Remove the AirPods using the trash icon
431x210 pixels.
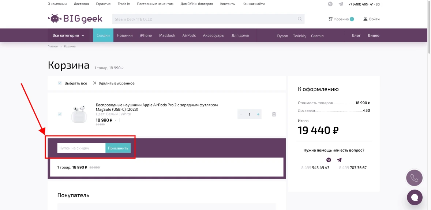click(273, 114)
